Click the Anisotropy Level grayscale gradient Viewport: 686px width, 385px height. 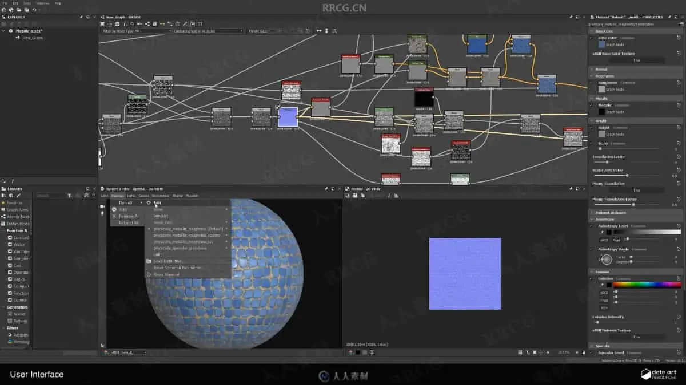tap(647, 232)
